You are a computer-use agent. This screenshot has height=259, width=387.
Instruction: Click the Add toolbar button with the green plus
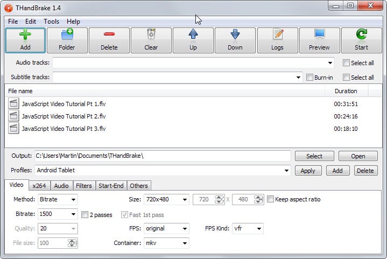pyautogui.click(x=25, y=40)
